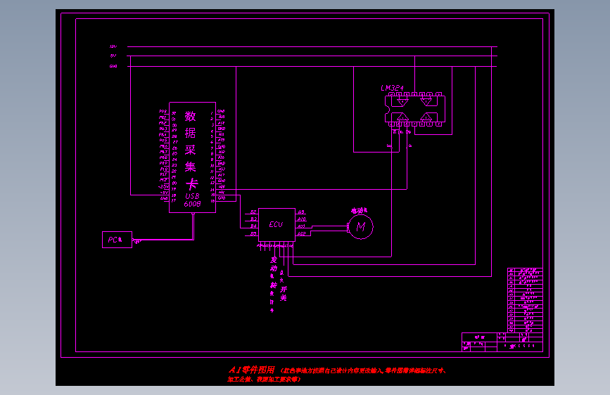This screenshot has height=395, width=610.
Task: Select the ECU block
Action: click(277, 225)
